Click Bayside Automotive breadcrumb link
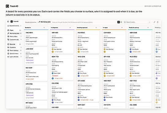Image resolution: width=167 pixels, height=113 pixels. (x=31, y=22)
